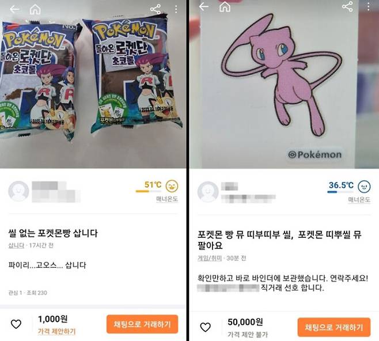Open home icon on Mew sticker listing
The image size is (379, 341).
[x=225, y=6]
